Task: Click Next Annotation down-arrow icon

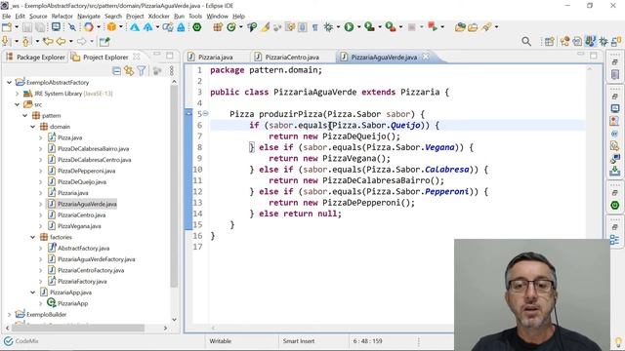Action: coord(6,41)
